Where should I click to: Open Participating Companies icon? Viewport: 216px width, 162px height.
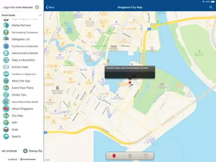click(x=6, y=32)
